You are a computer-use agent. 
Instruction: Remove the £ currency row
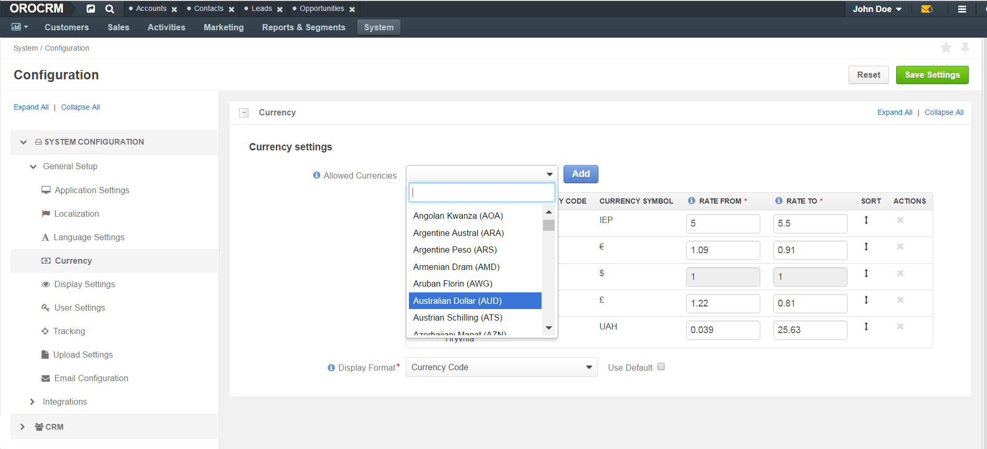click(900, 300)
